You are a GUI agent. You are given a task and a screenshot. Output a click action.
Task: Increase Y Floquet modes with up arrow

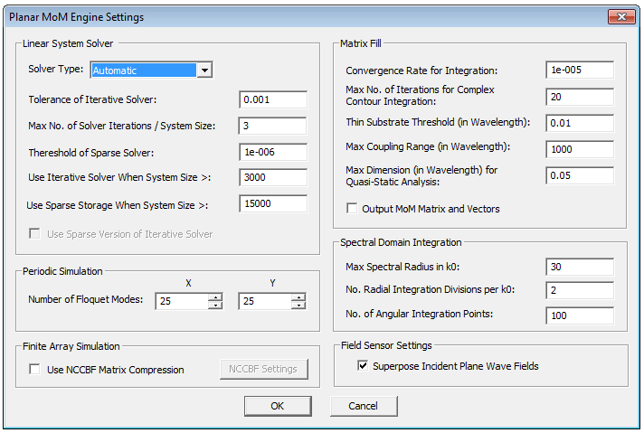tap(298, 297)
